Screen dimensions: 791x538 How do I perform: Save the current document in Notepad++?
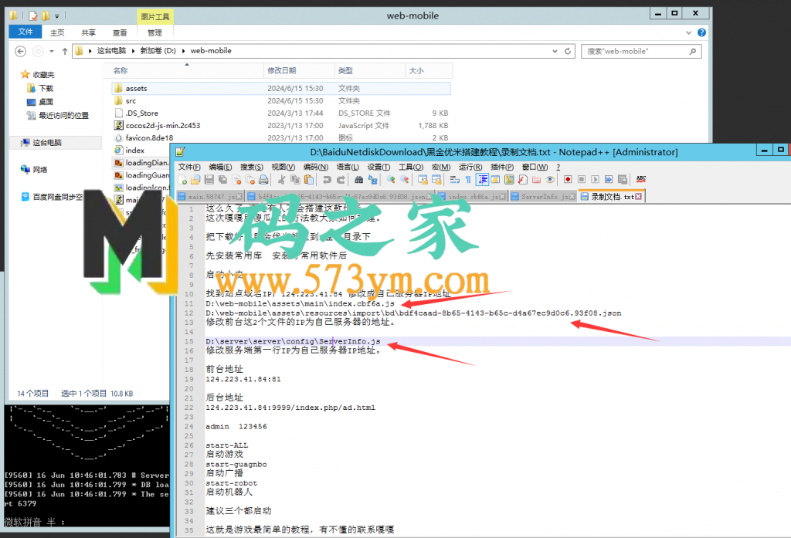click(209, 180)
